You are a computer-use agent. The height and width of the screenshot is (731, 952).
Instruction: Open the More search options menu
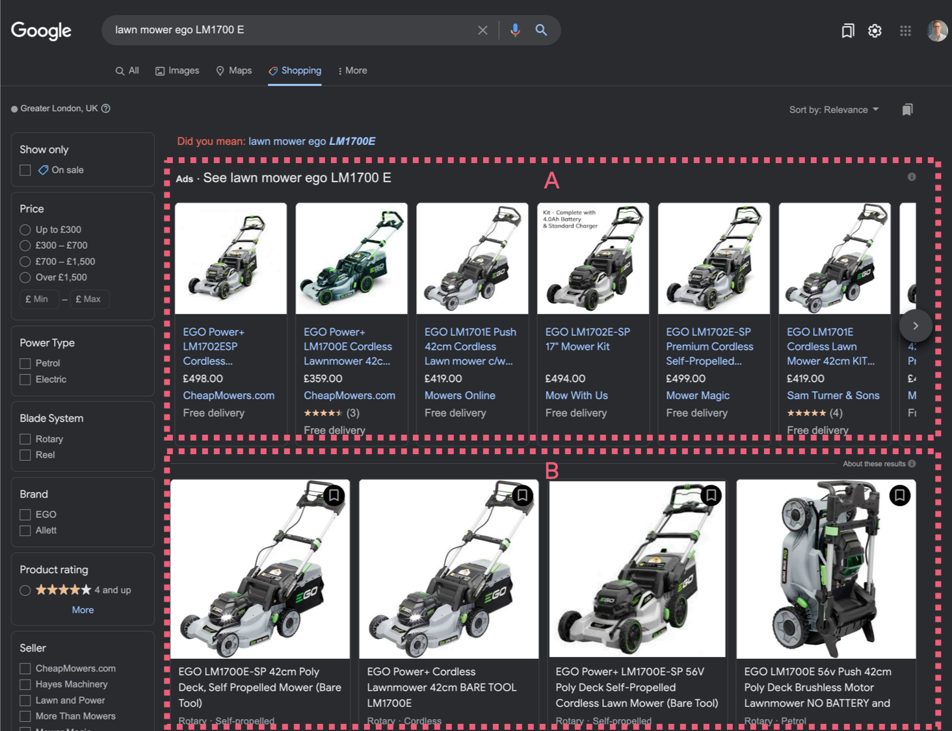click(352, 70)
